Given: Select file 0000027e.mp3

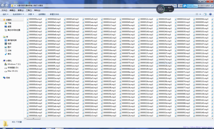Looking at the screenshot, I should click(x=164, y=63).
